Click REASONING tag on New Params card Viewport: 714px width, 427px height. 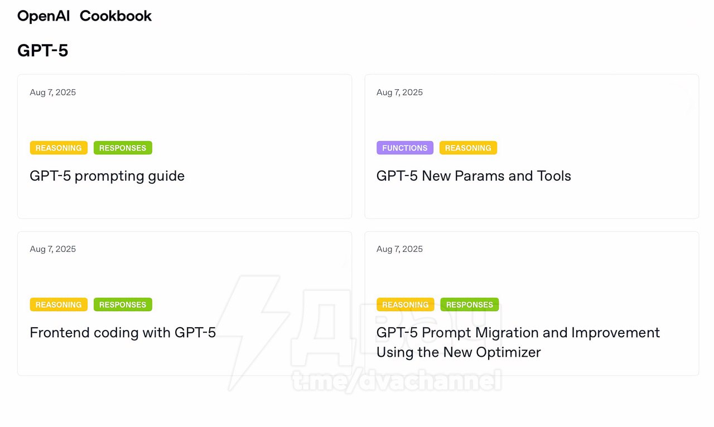[468, 148]
